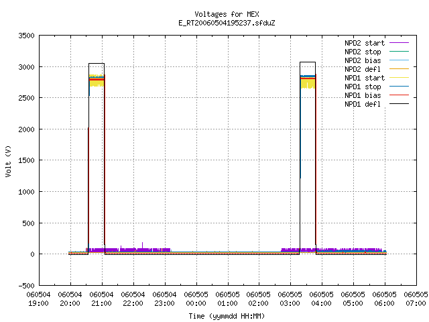Click the 'NPD1 stop' legend label

tap(363, 87)
